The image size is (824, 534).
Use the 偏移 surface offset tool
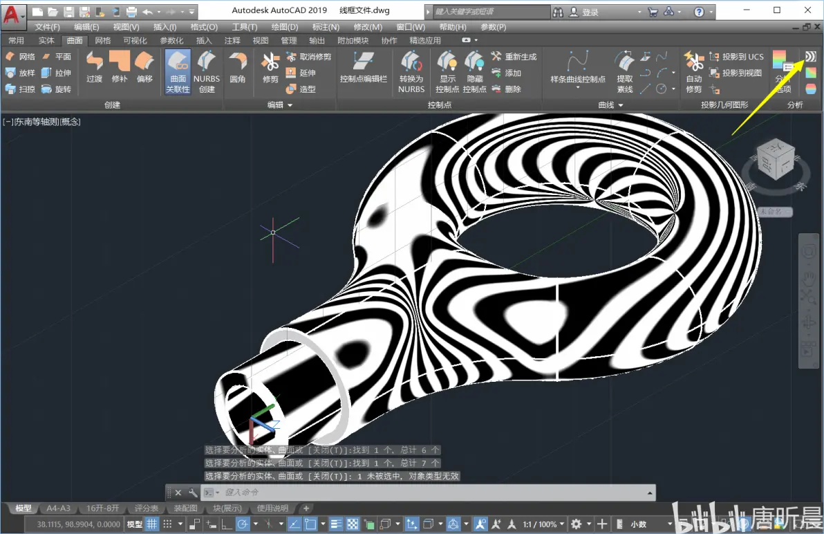point(144,66)
